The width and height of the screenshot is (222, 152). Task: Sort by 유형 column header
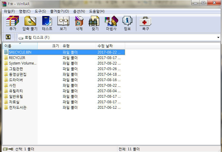(78, 46)
